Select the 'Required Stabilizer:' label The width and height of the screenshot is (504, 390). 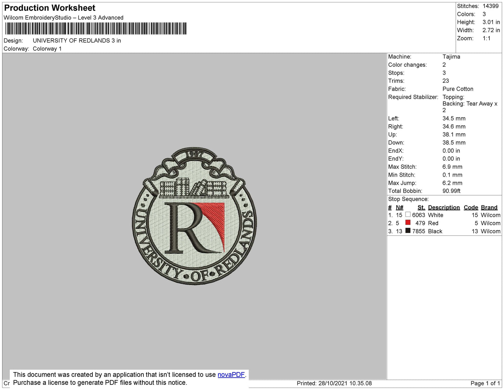pos(413,97)
